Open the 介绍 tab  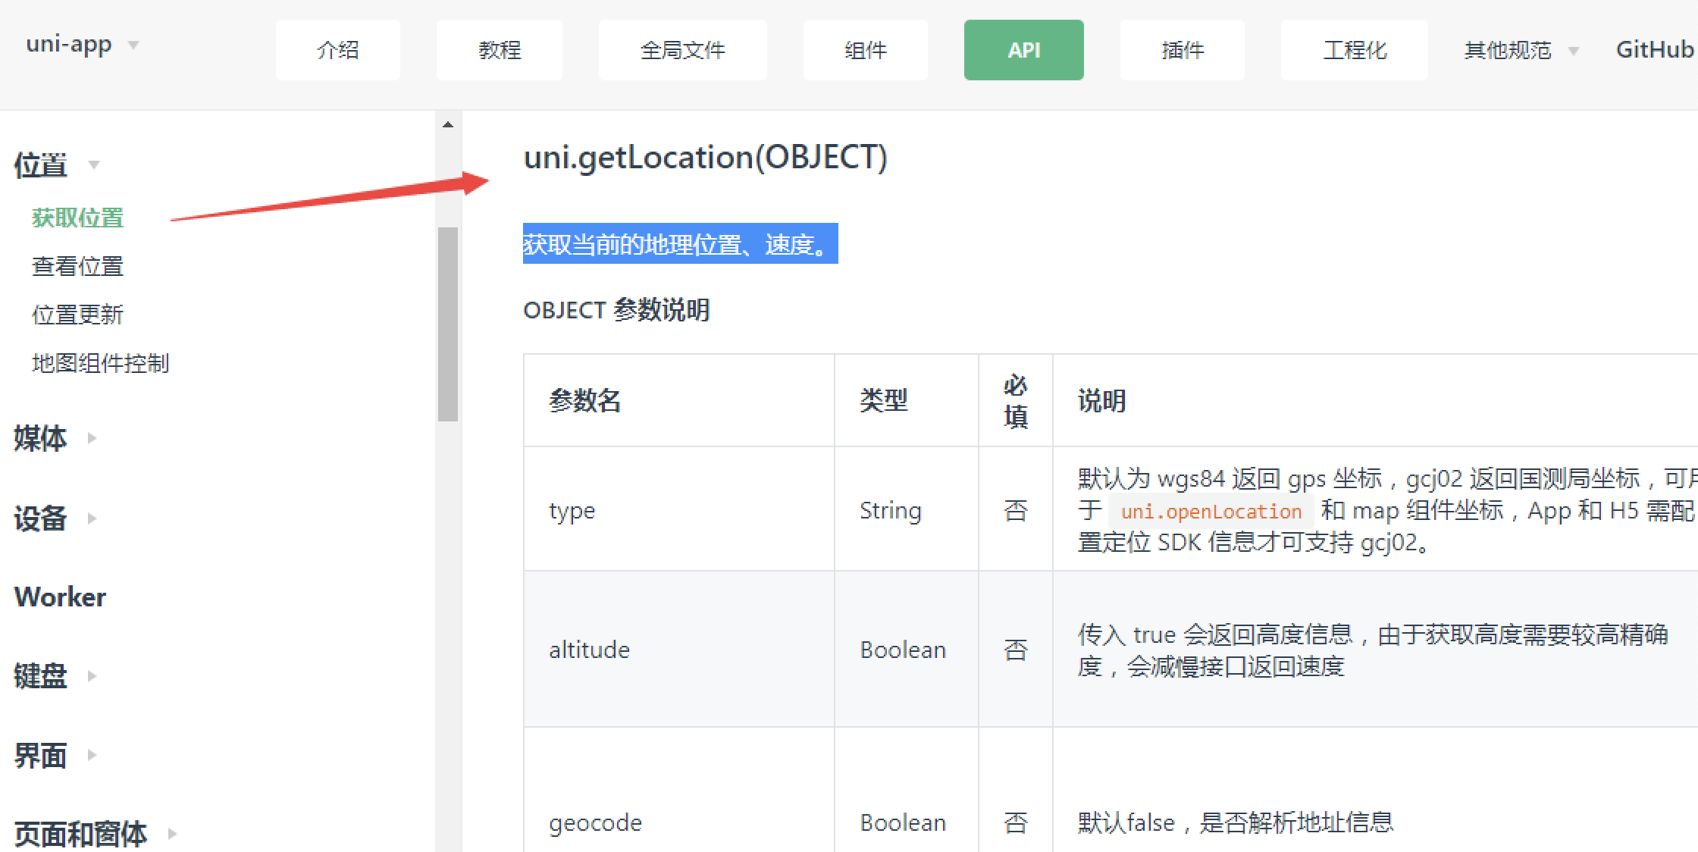click(x=337, y=50)
